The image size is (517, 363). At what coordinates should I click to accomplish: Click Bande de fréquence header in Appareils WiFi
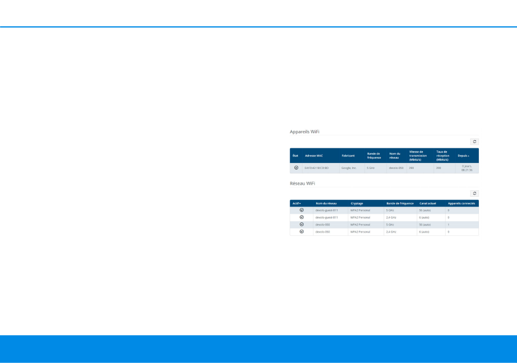click(x=374, y=155)
